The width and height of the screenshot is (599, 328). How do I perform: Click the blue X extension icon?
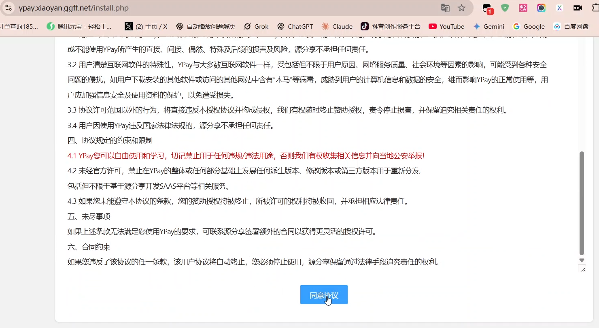click(x=559, y=8)
